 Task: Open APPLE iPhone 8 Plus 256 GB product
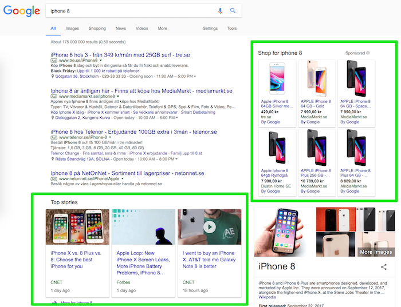point(316,173)
